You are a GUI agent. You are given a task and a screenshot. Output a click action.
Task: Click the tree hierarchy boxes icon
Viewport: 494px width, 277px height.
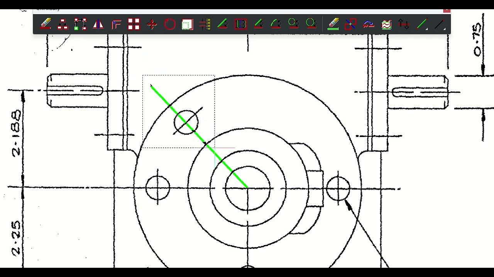pyautogui.click(x=63, y=24)
